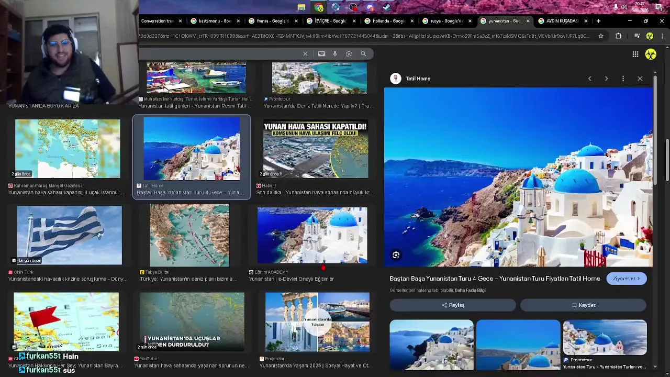This screenshot has width=670, height=377.
Task: Open more options in image preview panel
Action: click(x=623, y=79)
